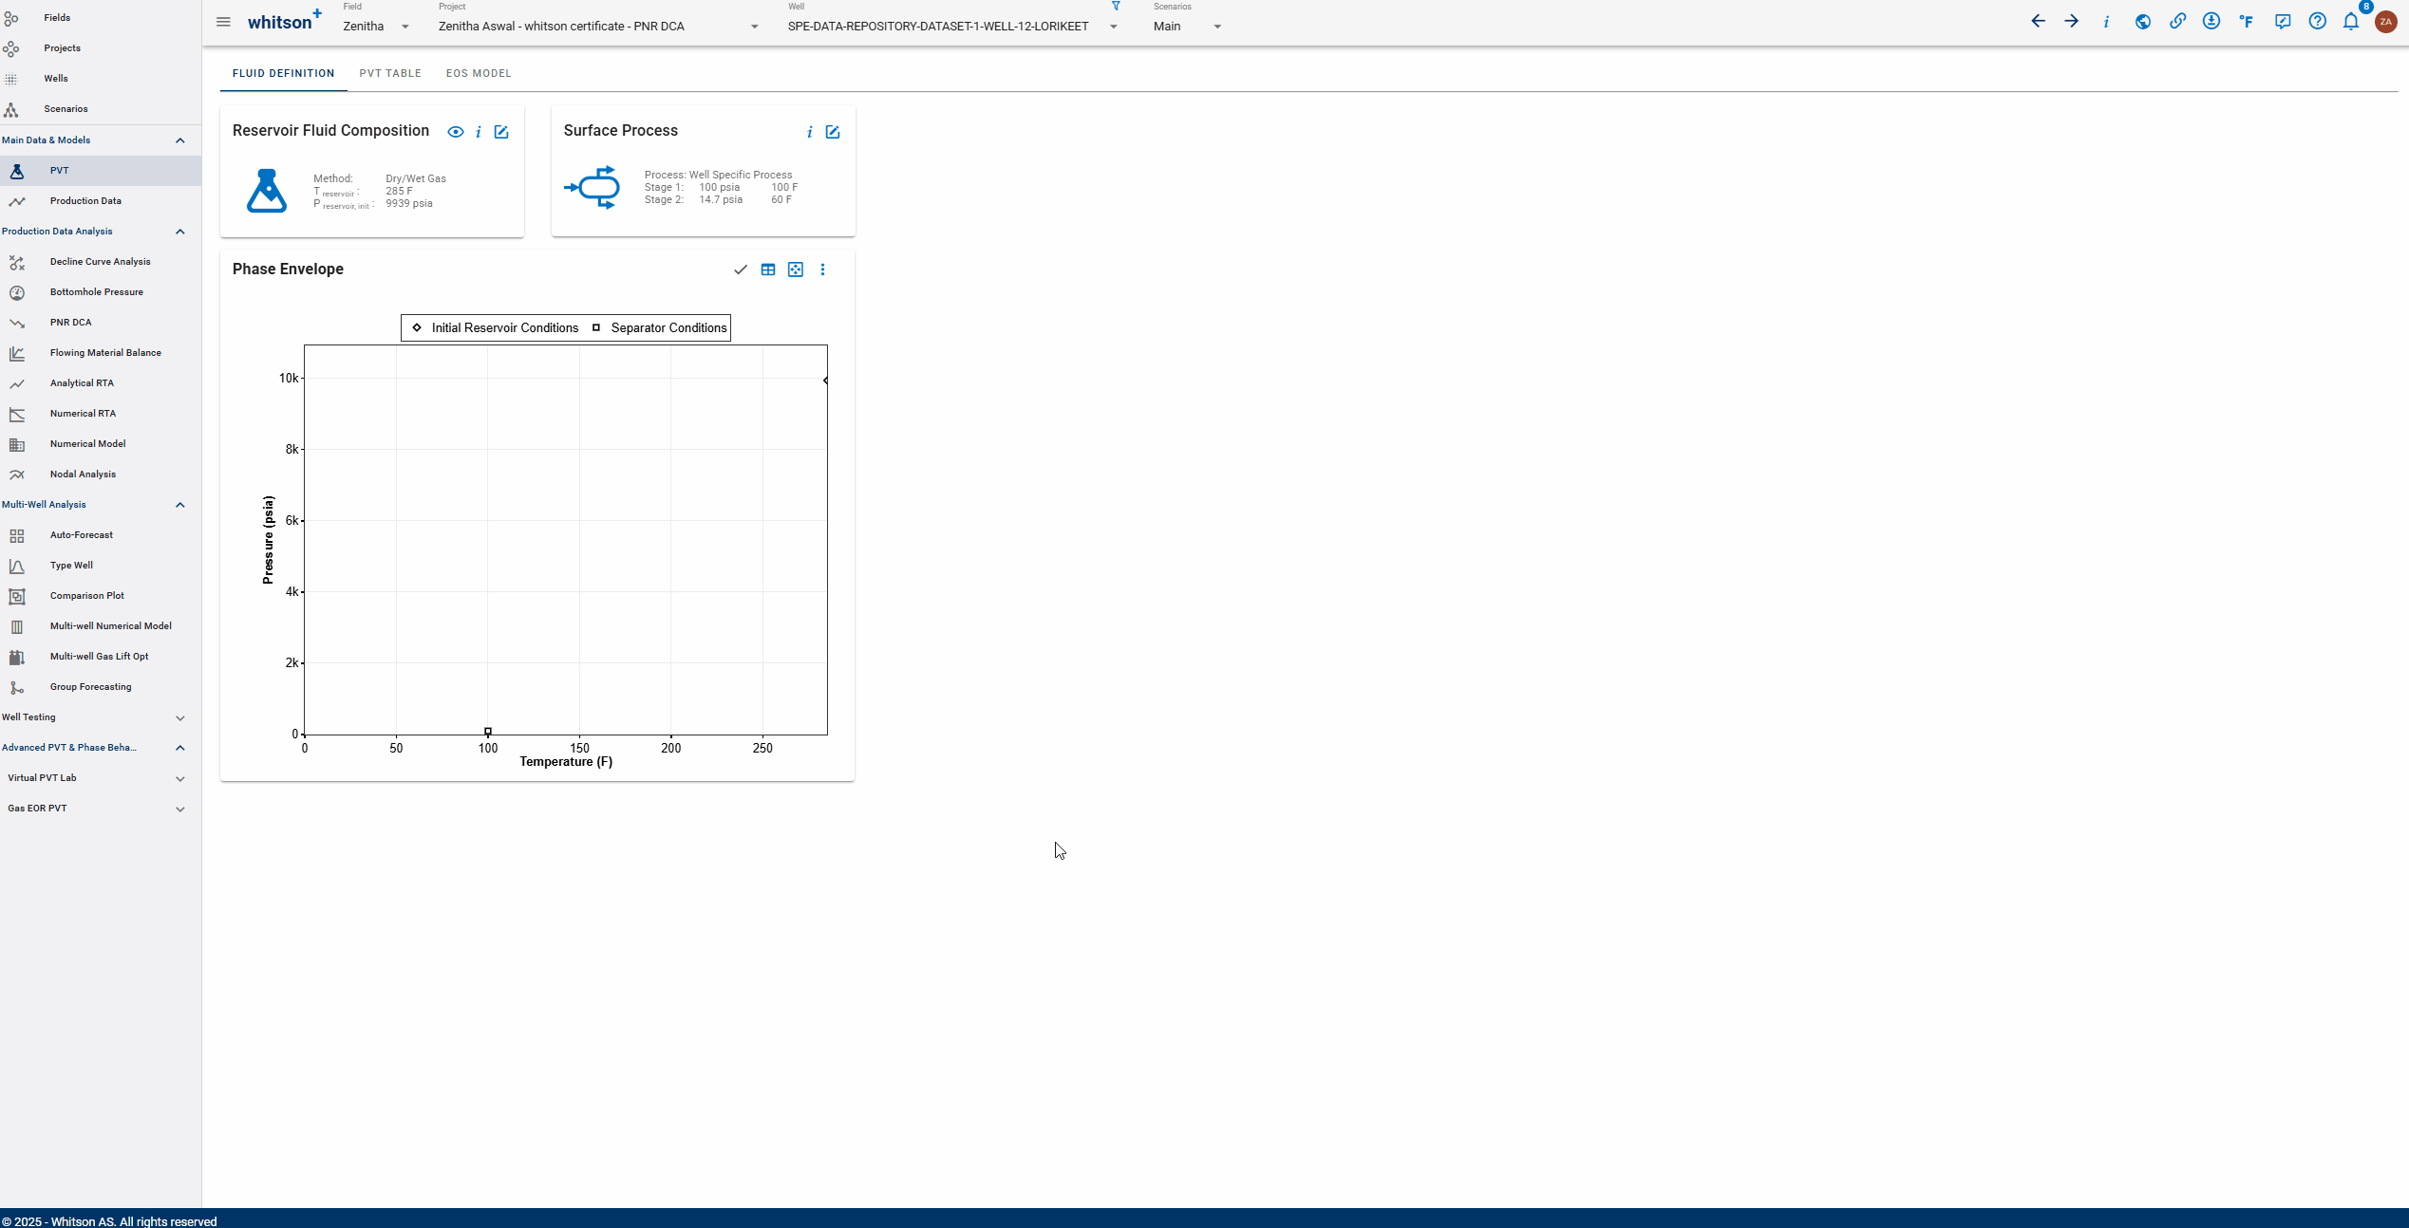Toggle Separator Conditions legend entry
This screenshot has width=2409, height=1228.
coord(659,327)
